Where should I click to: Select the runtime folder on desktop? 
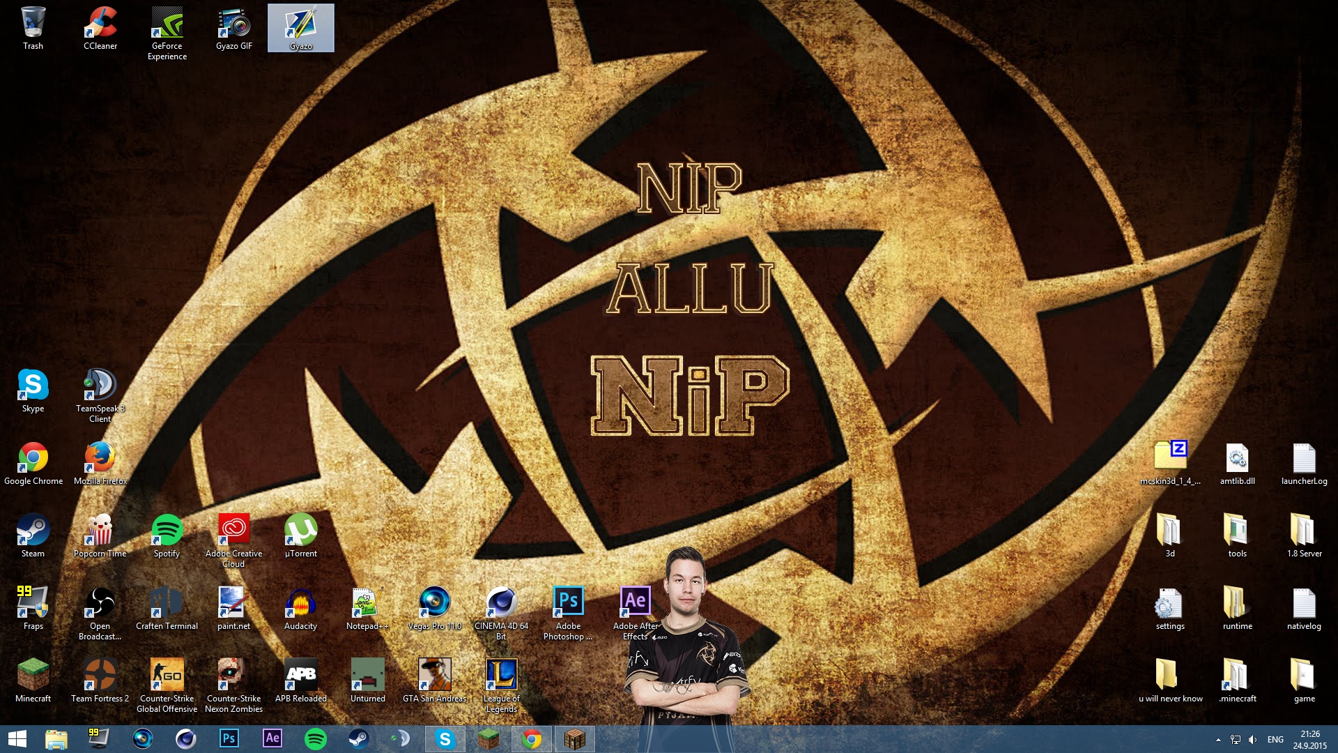point(1238,608)
